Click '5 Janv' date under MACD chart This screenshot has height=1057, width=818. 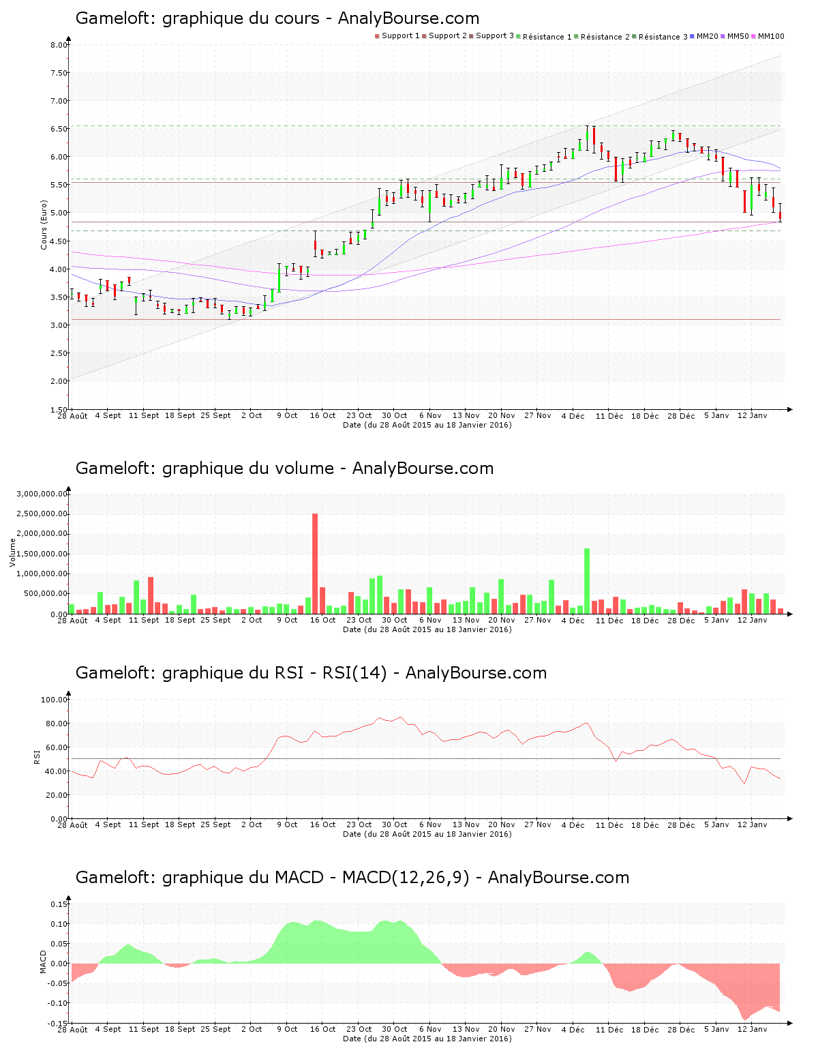[x=716, y=1029]
